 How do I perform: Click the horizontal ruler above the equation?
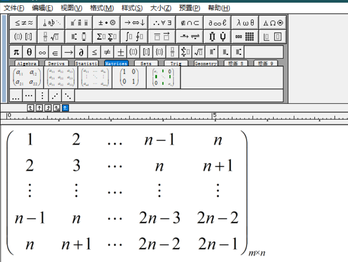pos(174,116)
